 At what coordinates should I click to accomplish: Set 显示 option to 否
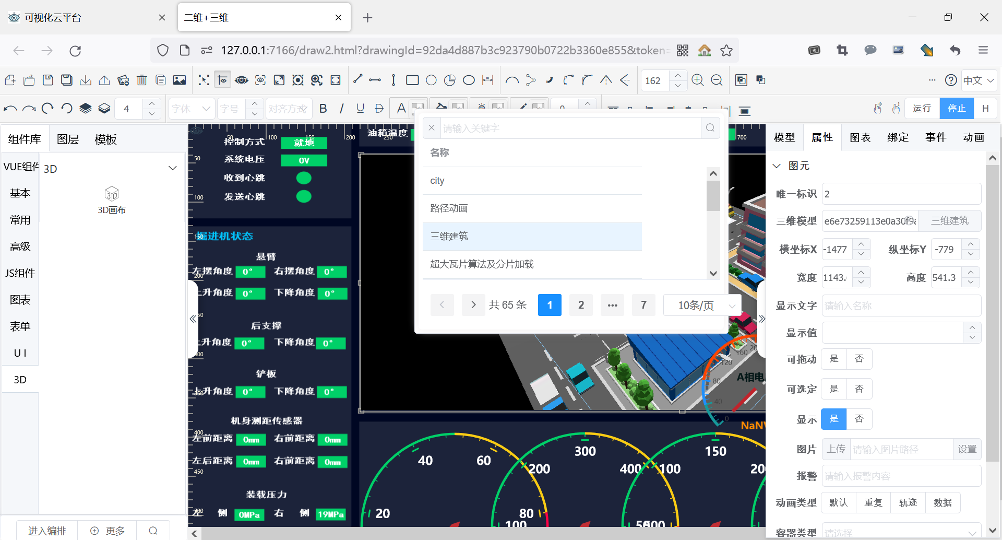[x=860, y=419]
